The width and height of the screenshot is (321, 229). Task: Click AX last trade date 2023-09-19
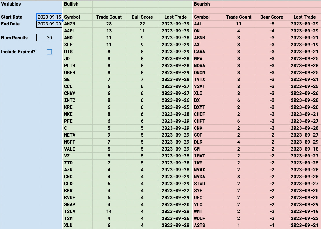[x=305, y=45]
